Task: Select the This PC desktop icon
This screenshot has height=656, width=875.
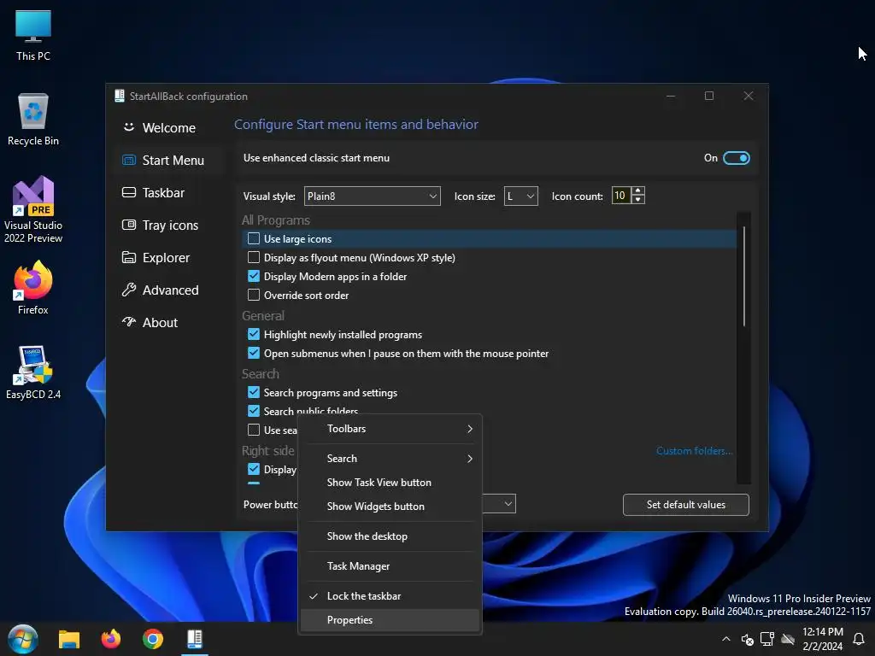Action: coord(33,36)
